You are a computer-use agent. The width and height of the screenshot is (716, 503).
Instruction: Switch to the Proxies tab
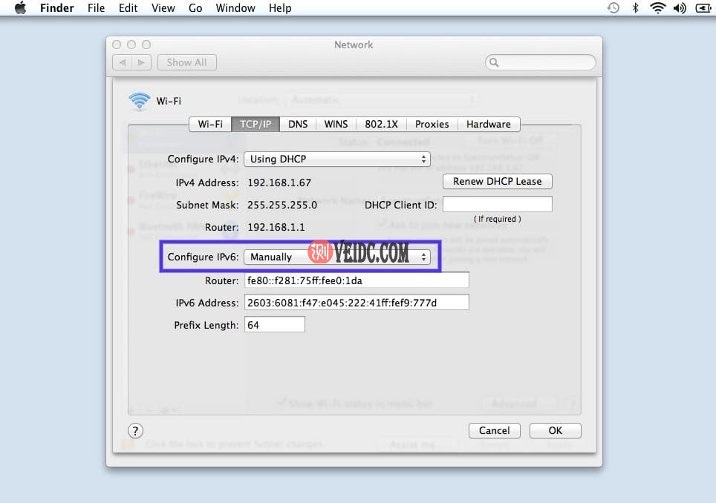pos(432,124)
